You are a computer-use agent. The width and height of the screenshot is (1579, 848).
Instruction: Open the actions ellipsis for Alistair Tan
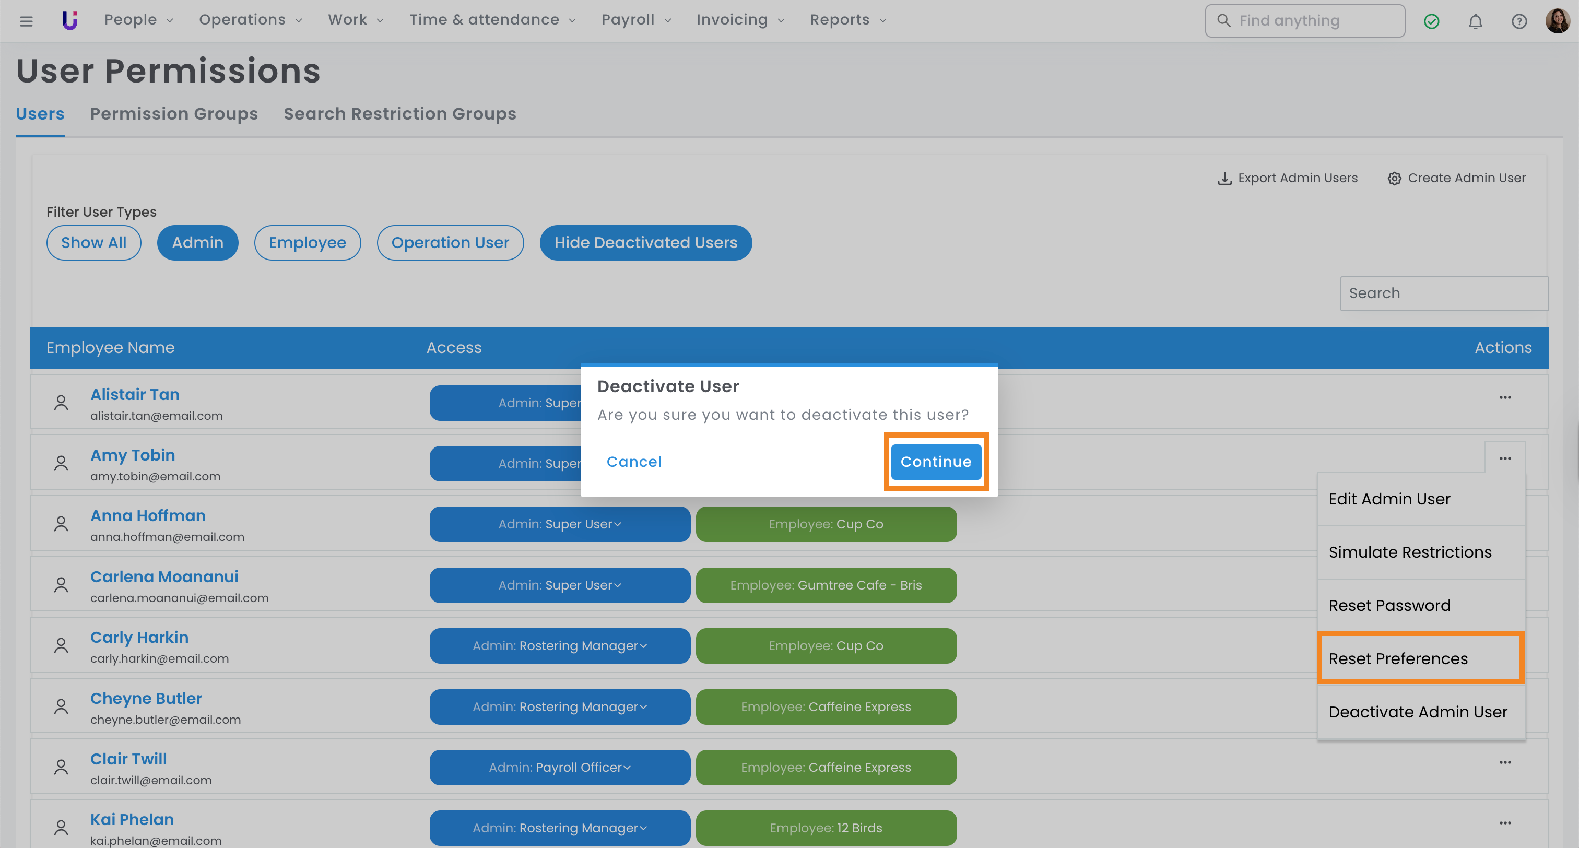pos(1505,397)
